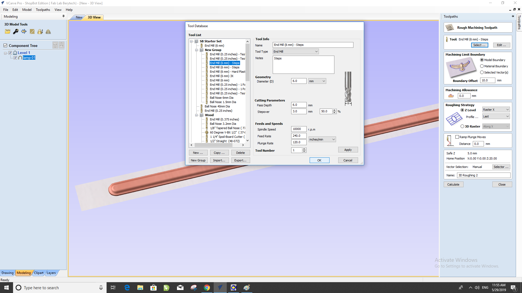522x293 pixels.
Task: Collapse the Wood group tree node
Action: click(196, 115)
